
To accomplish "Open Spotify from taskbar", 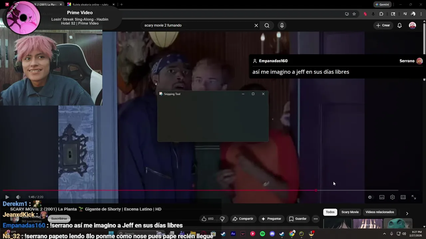I will pyautogui.click(x=262, y=234).
